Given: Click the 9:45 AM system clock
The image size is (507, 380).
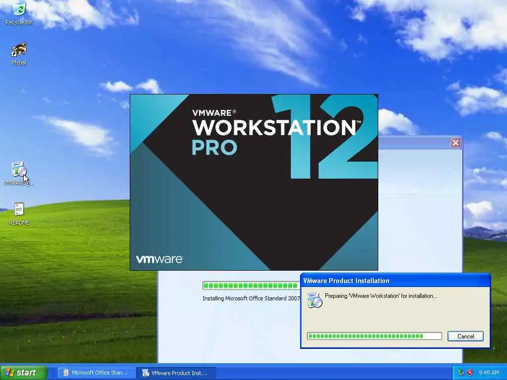Looking at the screenshot, I should [489, 373].
